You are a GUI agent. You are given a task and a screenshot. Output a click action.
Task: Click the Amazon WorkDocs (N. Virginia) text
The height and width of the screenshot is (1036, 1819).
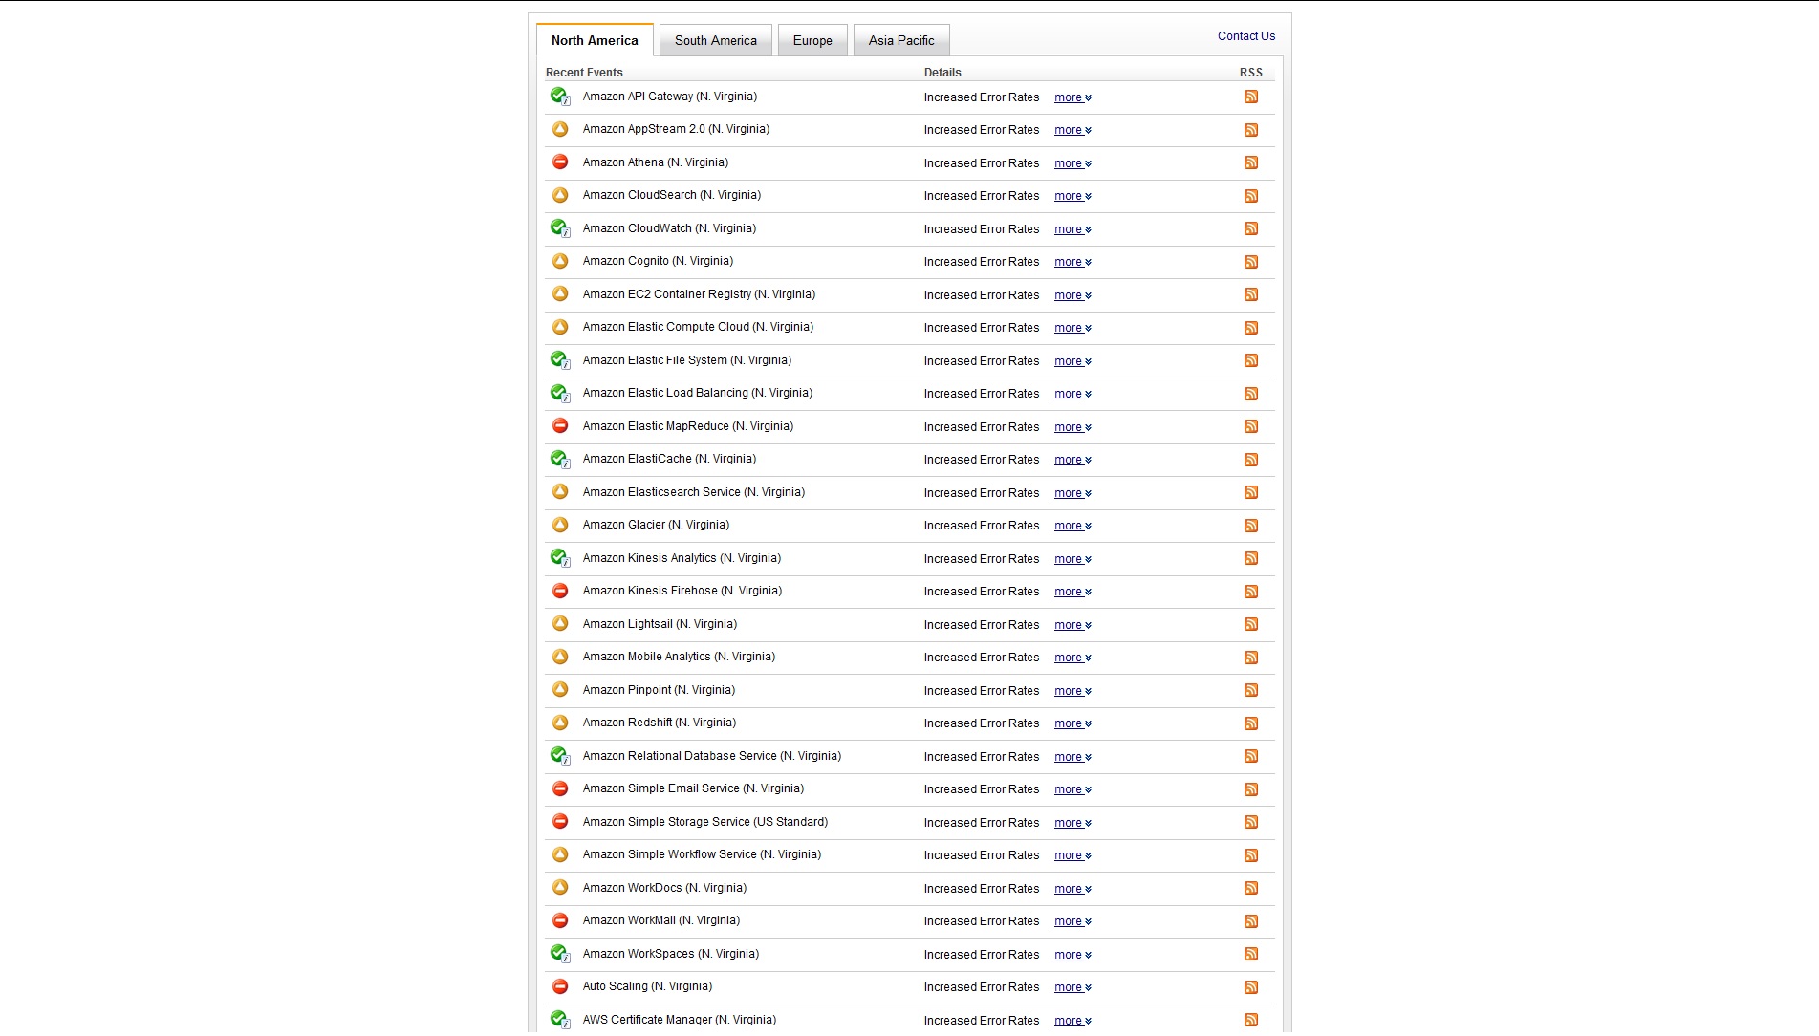tap(664, 888)
